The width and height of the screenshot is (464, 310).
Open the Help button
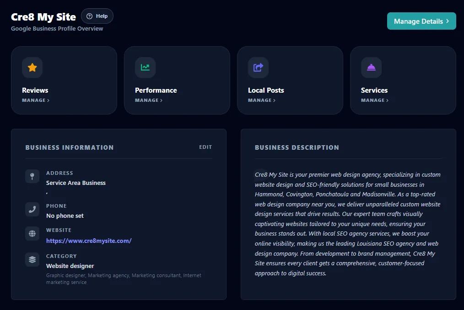97,16
